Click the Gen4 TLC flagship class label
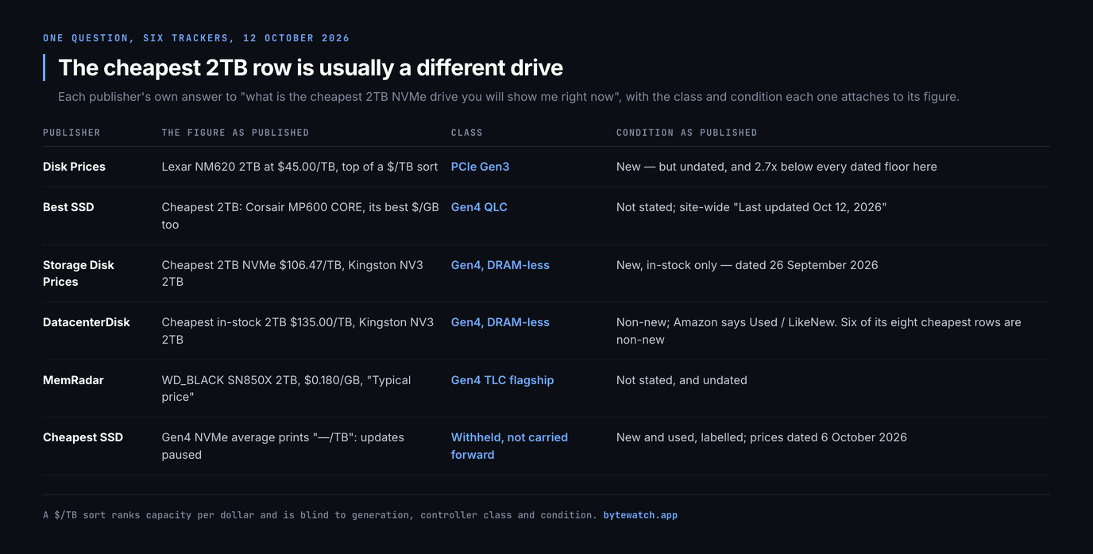The width and height of the screenshot is (1093, 554). [x=502, y=380]
